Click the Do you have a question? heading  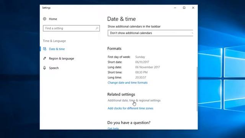pyautogui.click(x=129, y=123)
